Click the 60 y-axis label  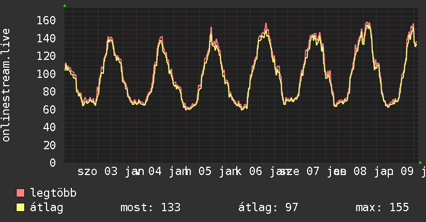tap(50, 109)
